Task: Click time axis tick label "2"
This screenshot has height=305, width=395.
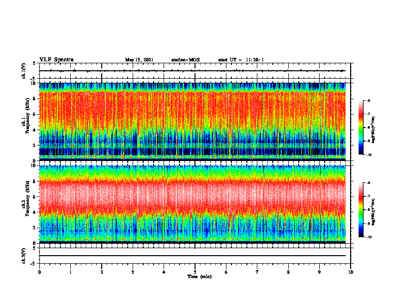Action: tap(102, 272)
